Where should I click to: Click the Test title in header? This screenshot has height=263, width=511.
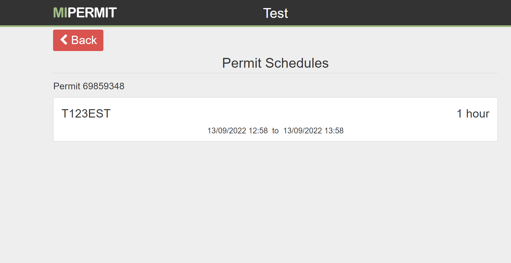tap(275, 13)
